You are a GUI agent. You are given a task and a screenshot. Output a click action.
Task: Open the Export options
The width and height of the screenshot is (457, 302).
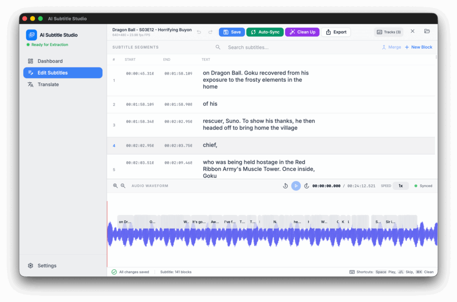pyautogui.click(x=336, y=32)
